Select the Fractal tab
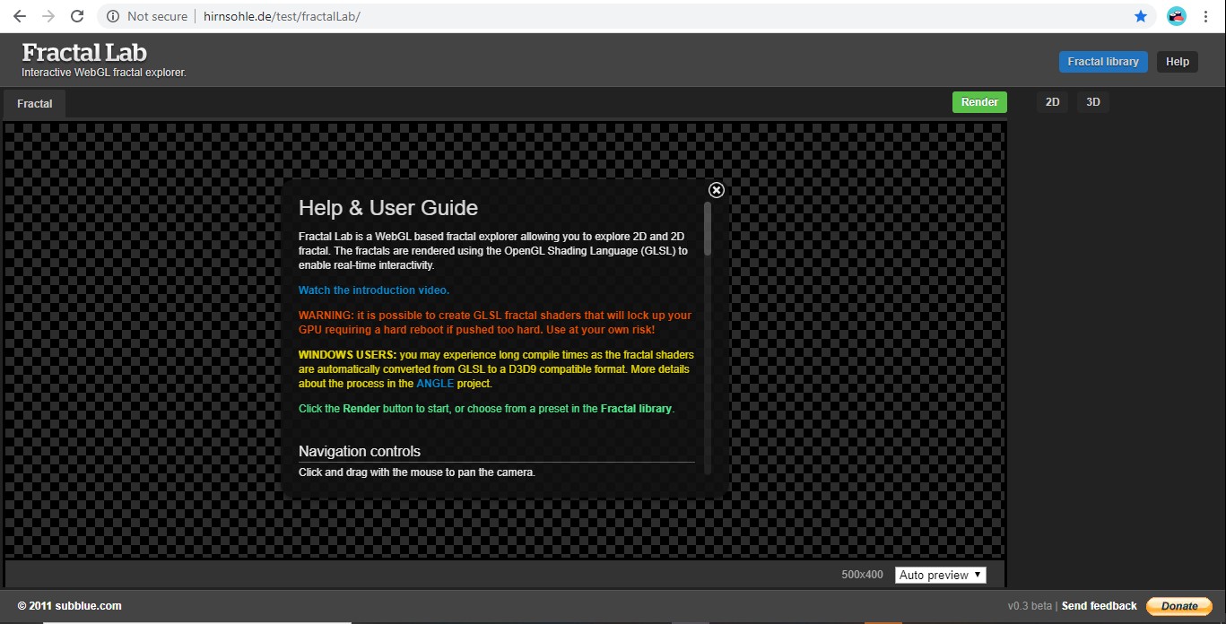This screenshot has width=1226, height=624. 35,104
